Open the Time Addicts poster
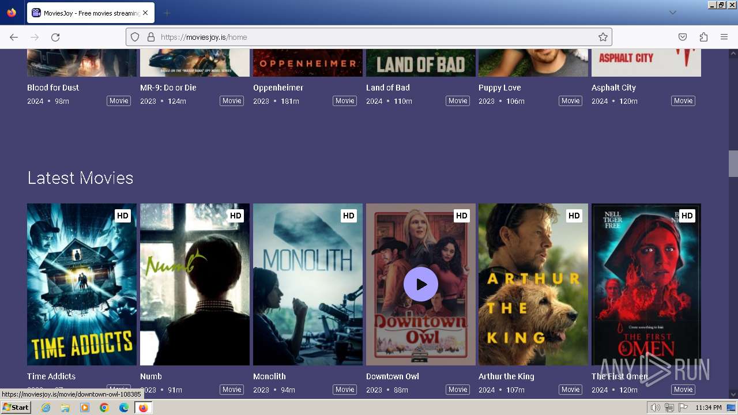Image resolution: width=738 pixels, height=415 pixels. coord(82,284)
